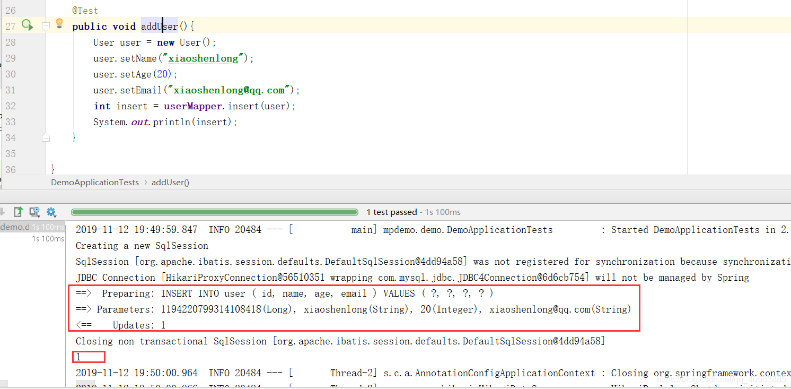The height and width of the screenshot is (389, 791).
Task: Select the demo.d test tree row
Action: tap(32, 227)
